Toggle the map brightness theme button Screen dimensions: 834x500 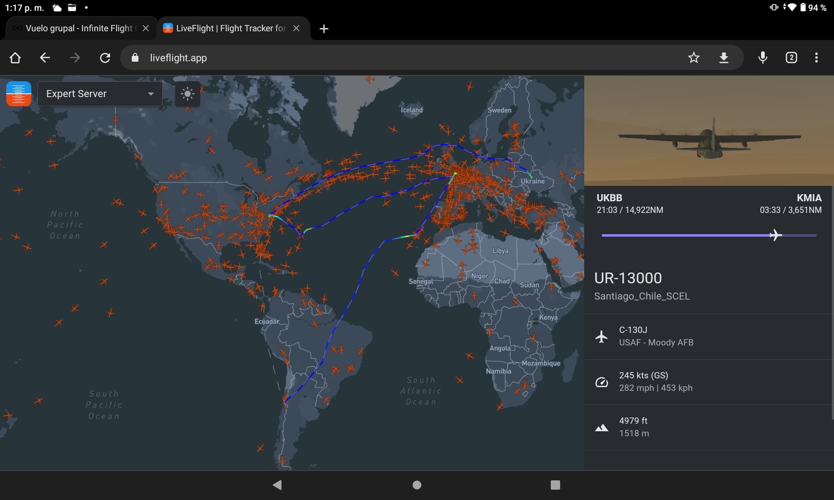pos(187,94)
